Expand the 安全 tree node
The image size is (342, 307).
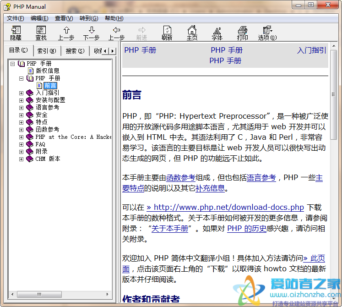(21, 115)
